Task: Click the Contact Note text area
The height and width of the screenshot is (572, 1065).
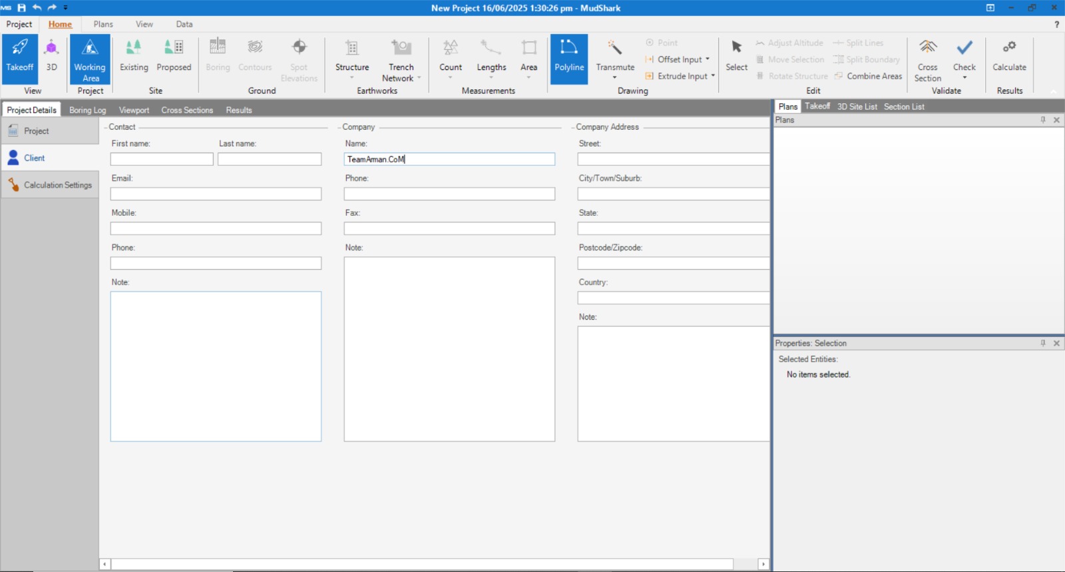Action: (216, 366)
